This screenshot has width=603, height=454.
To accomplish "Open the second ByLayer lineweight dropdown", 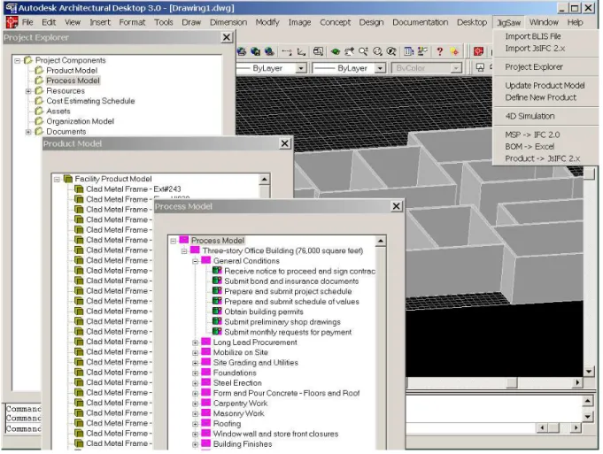I will click(380, 68).
